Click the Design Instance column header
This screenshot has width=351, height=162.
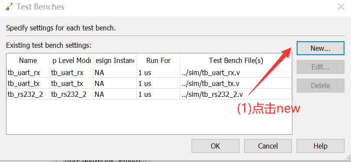point(115,60)
